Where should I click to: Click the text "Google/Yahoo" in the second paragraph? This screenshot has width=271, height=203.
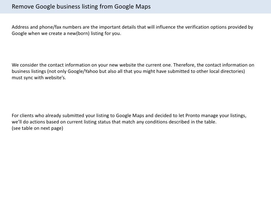click(x=83, y=71)
